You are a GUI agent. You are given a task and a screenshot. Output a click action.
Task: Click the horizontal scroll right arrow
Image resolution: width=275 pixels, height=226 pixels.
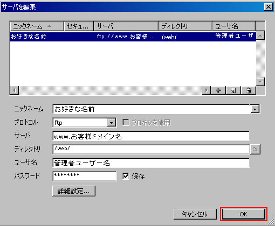pyautogui.click(x=207, y=90)
